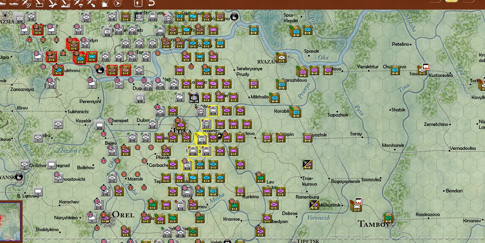Click the Vernadovka town label
The image size is (485, 243).
[463, 148]
